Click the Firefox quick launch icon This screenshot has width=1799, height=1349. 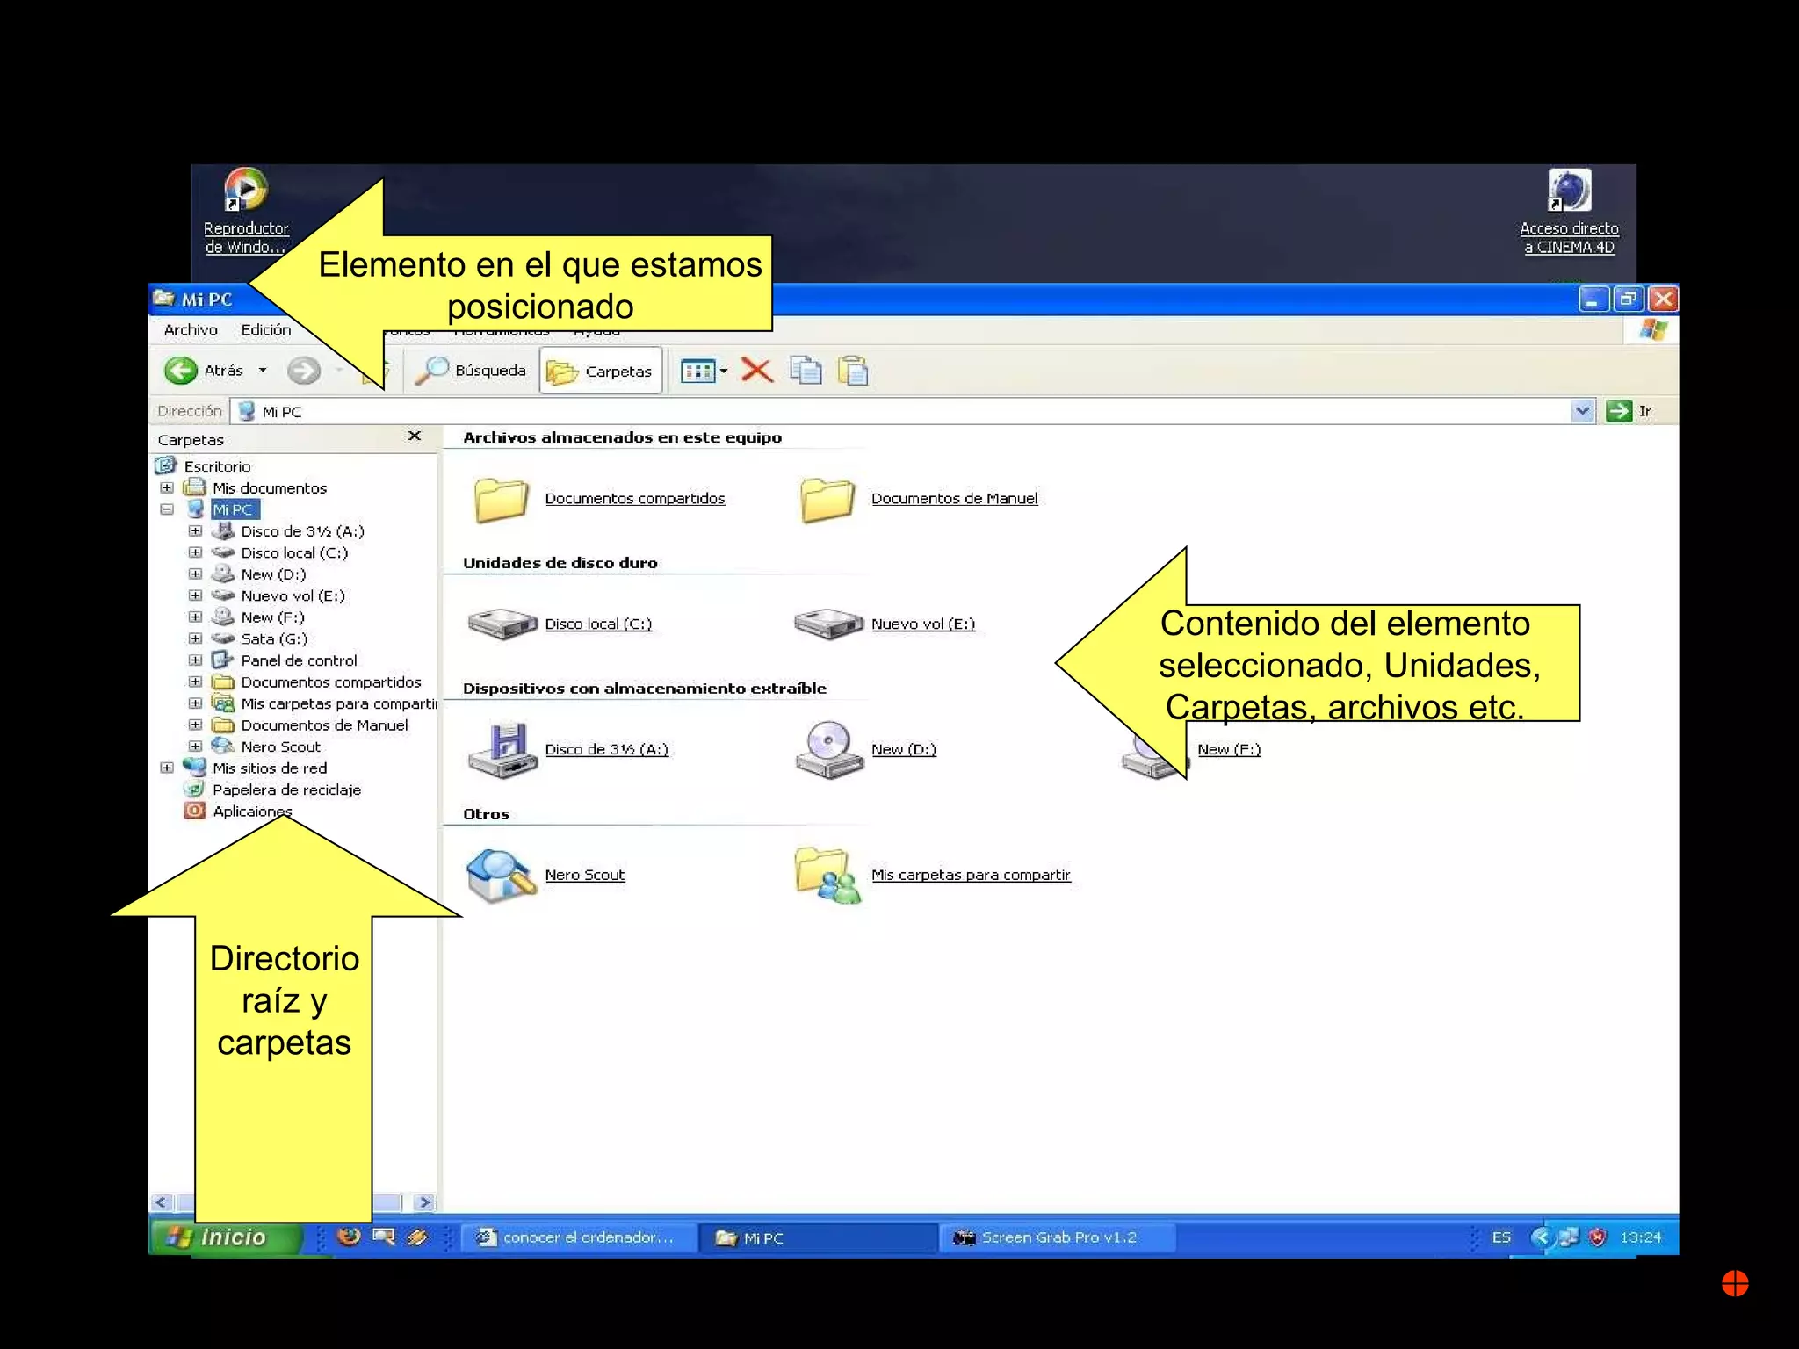[x=349, y=1237]
